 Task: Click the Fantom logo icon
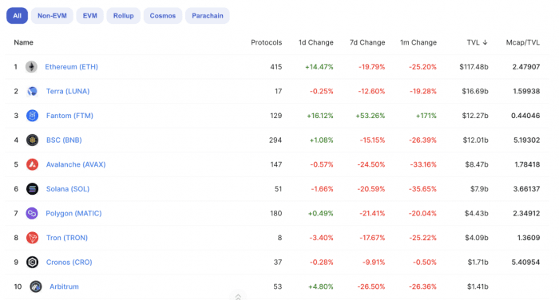click(32, 116)
